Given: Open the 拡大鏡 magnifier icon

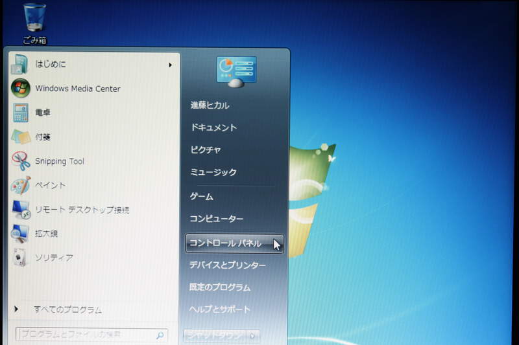Looking at the screenshot, I should pyautogui.click(x=20, y=234).
